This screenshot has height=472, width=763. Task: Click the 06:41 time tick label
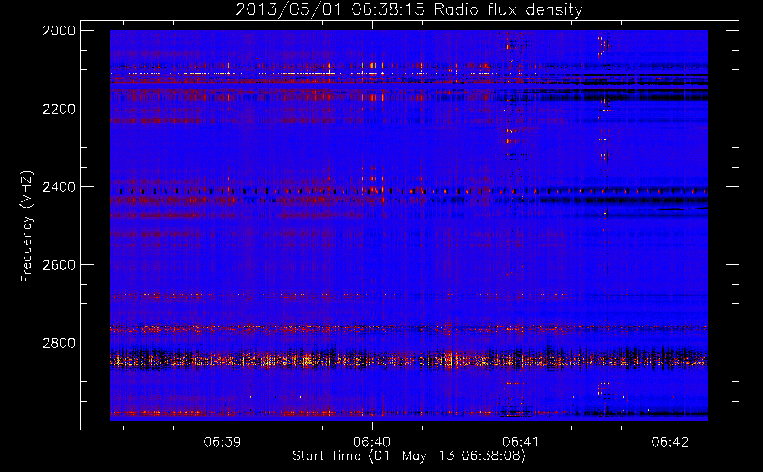(x=521, y=442)
